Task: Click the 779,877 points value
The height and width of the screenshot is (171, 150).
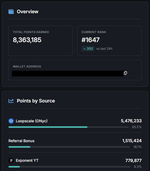Action: tap(133, 160)
